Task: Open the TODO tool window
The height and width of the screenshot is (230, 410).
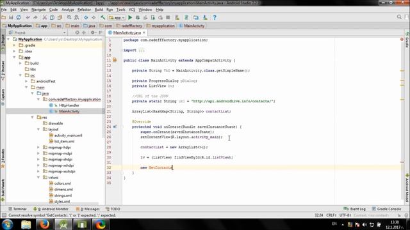Action: [113, 209]
